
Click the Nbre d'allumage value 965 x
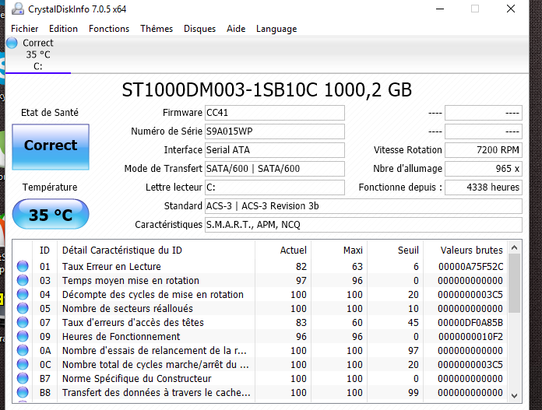point(484,169)
